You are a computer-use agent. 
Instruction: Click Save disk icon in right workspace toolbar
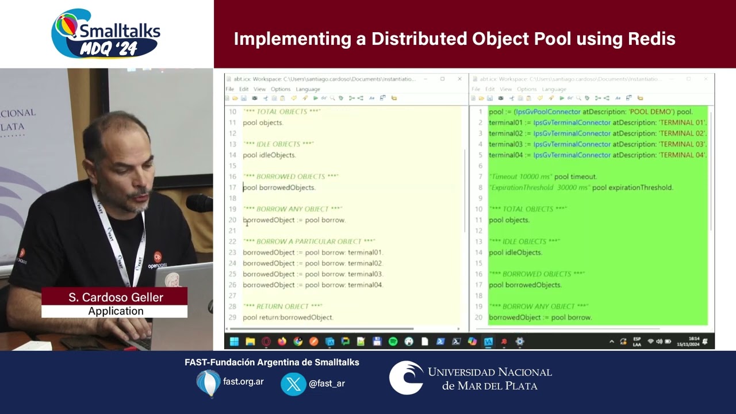(x=490, y=98)
